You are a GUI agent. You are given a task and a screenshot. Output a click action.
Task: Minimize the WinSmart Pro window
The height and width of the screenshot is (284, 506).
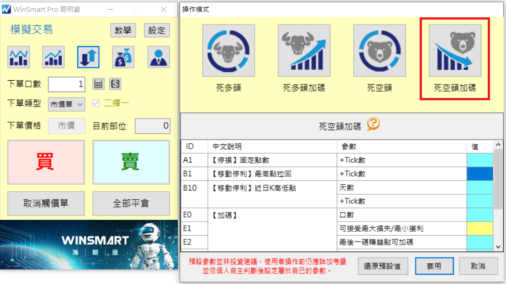coord(110,10)
